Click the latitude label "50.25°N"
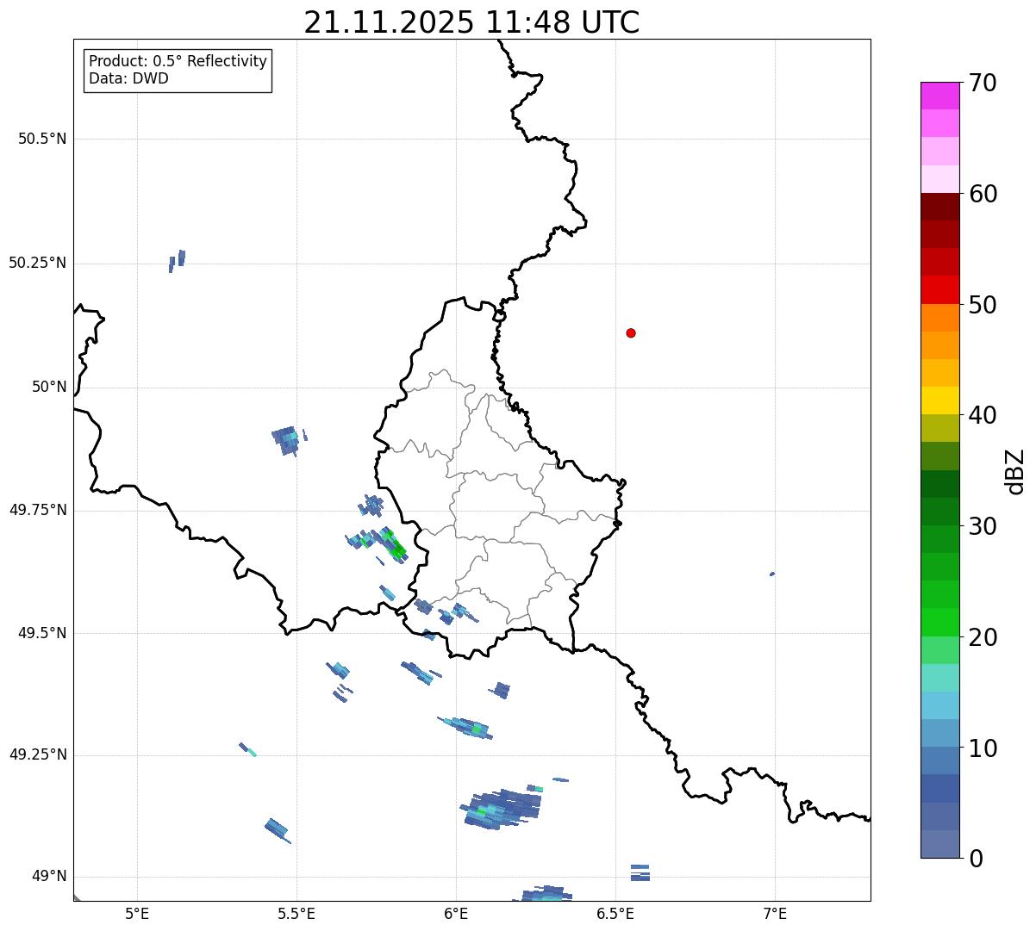Screen dimensions: 1036x931 [x=38, y=263]
